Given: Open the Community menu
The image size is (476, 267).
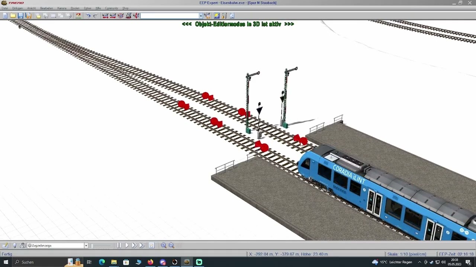Looking at the screenshot, I should click(x=112, y=8).
